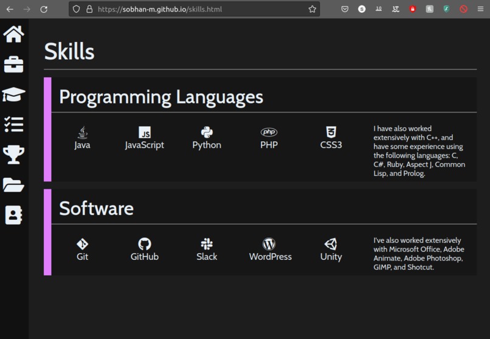Click the Java label text
Image resolution: width=490 pixels, height=339 pixels.
coord(83,145)
